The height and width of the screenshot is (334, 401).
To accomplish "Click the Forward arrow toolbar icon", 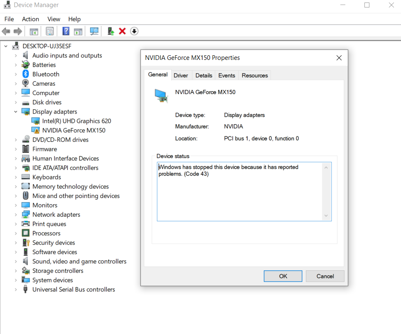I will point(17,32).
